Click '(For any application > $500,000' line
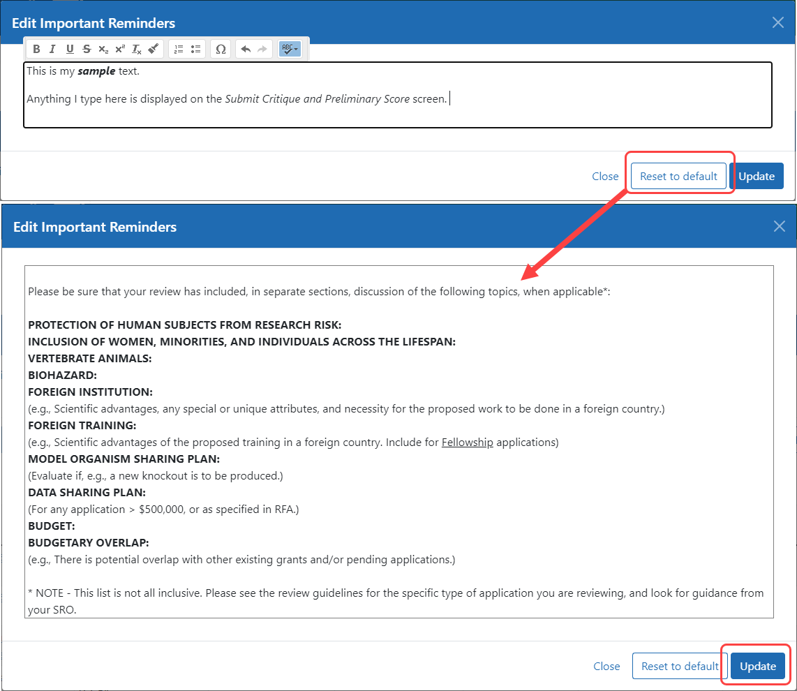This screenshot has height=691, width=797. (163, 510)
